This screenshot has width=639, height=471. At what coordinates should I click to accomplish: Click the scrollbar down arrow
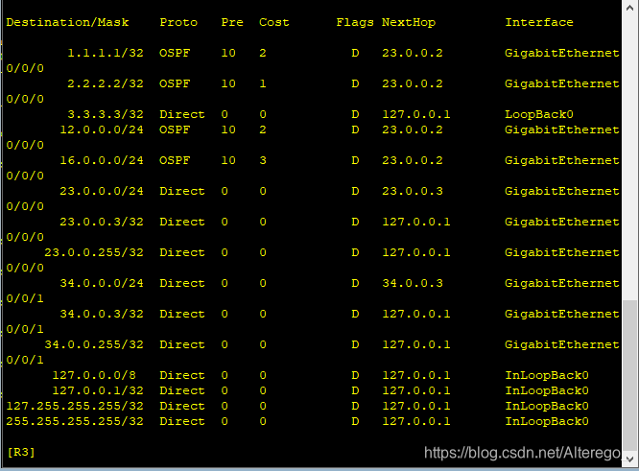[x=630, y=459]
